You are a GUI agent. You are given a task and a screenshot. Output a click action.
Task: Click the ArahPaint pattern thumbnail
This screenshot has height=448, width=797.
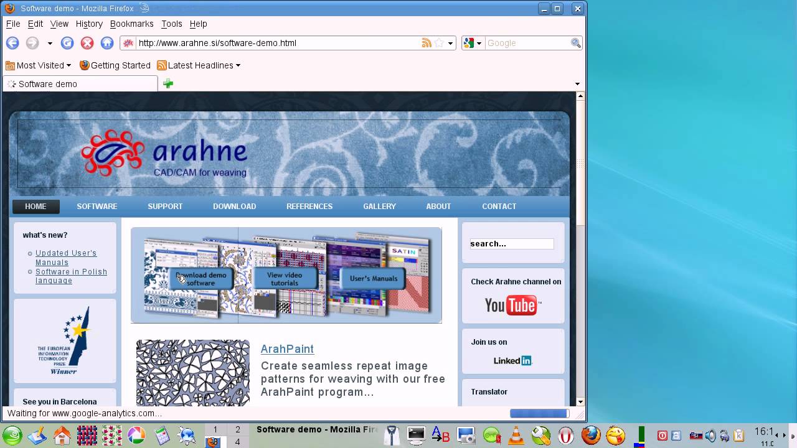pyautogui.click(x=193, y=372)
